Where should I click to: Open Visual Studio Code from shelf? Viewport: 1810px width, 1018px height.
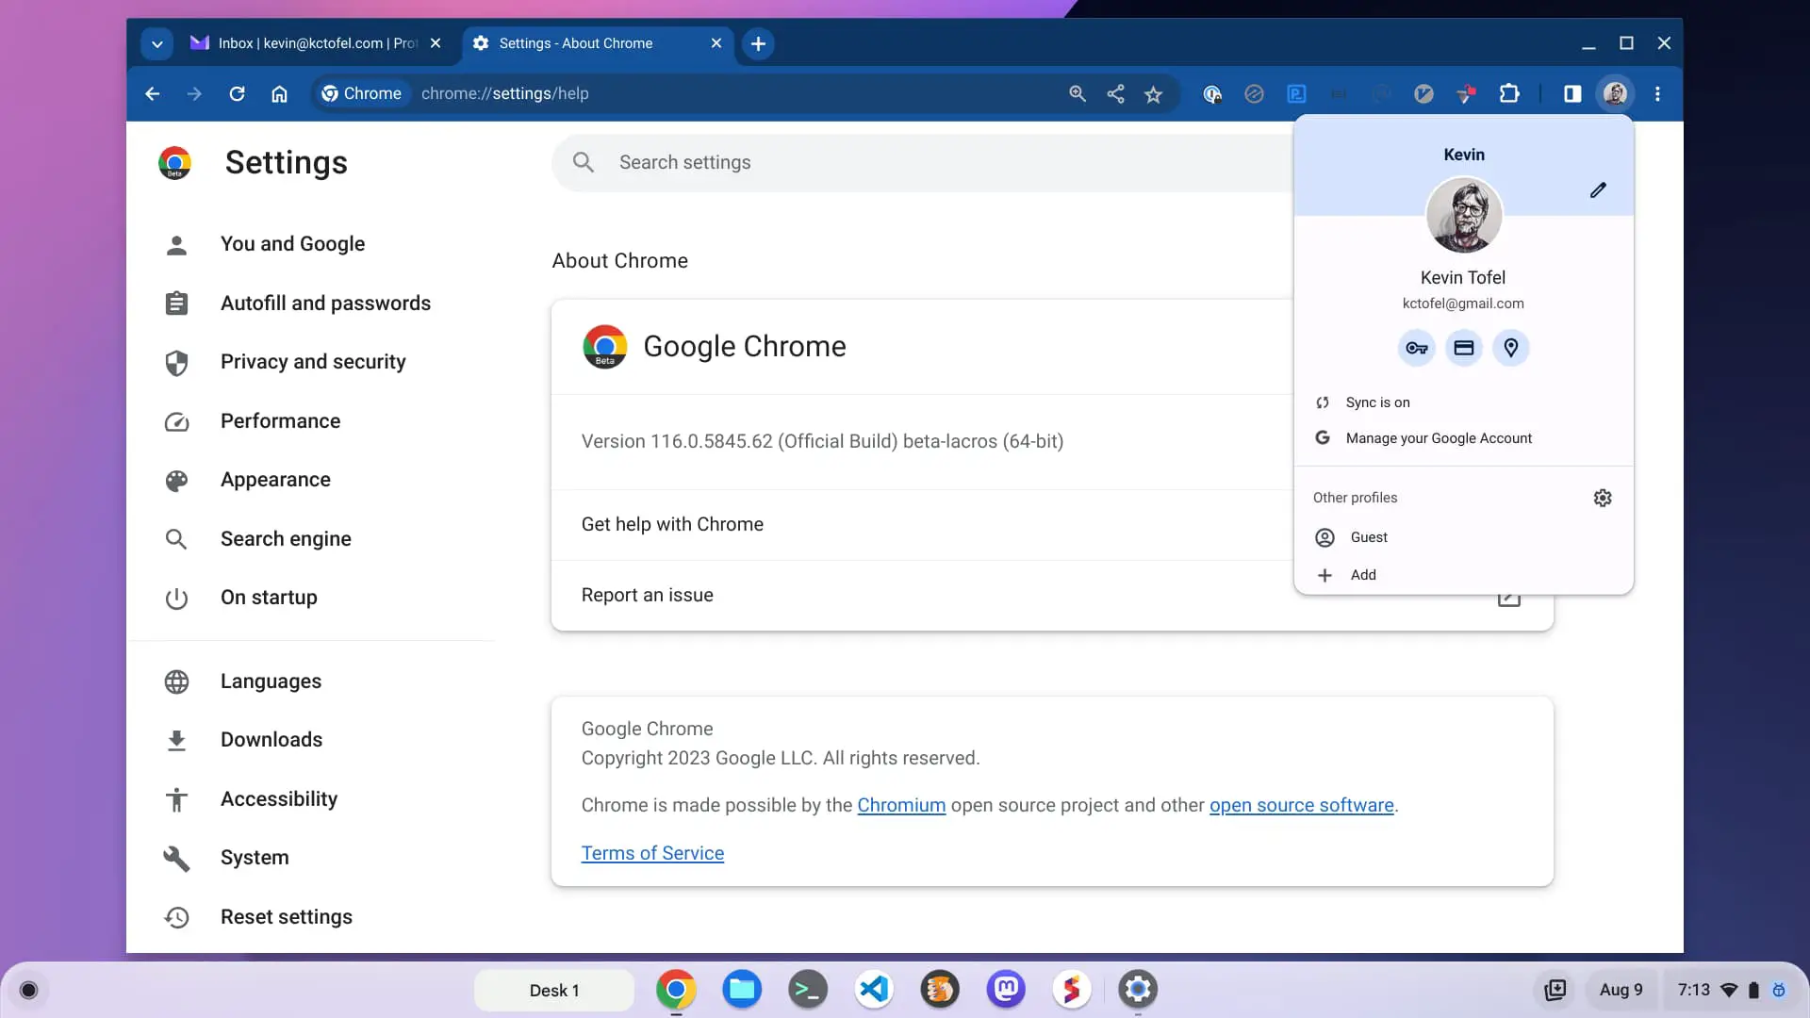874,990
